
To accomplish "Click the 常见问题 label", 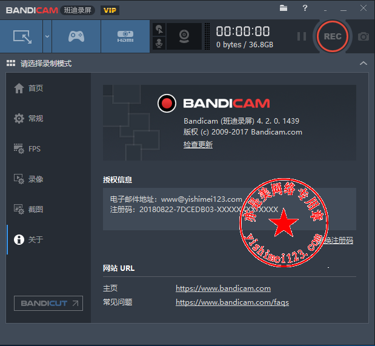I will (118, 302).
